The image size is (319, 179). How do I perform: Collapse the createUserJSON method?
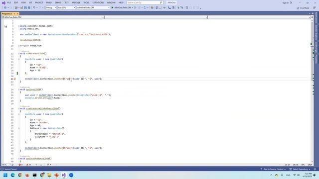pyautogui.click(x=19, y=54)
